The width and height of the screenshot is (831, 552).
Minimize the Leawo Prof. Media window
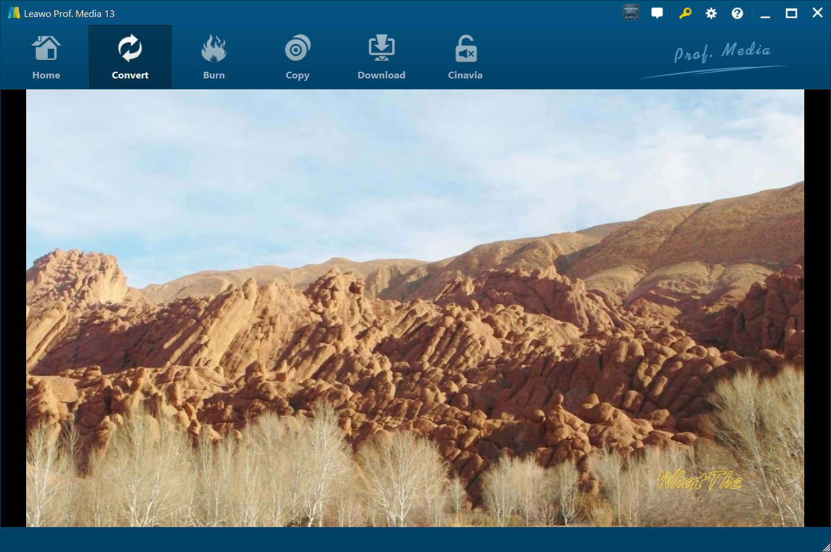click(x=765, y=13)
